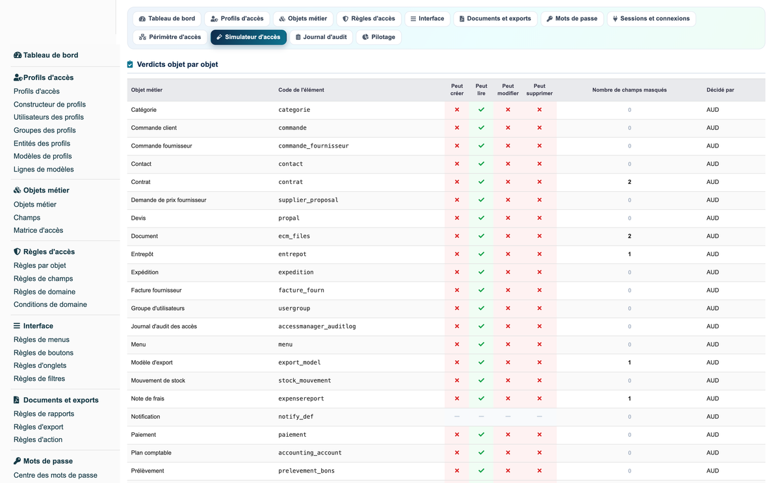Image resolution: width=780 pixels, height=483 pixels.
Task: Go to Utilisateurs des profils
Action: [x=49, y=118]
